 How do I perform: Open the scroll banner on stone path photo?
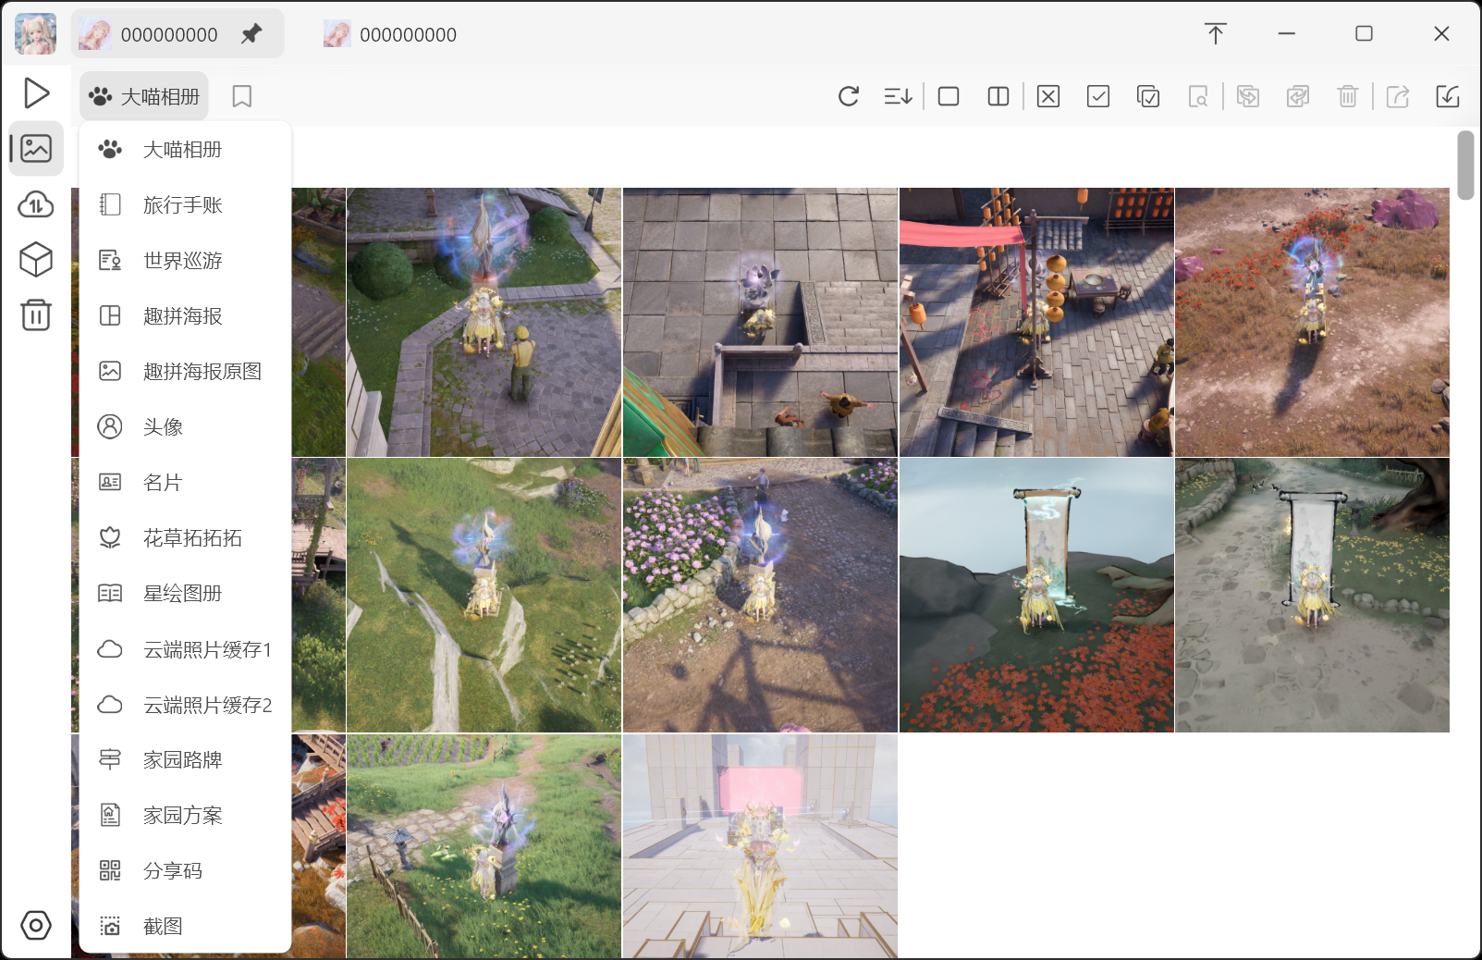point(1313,596)
